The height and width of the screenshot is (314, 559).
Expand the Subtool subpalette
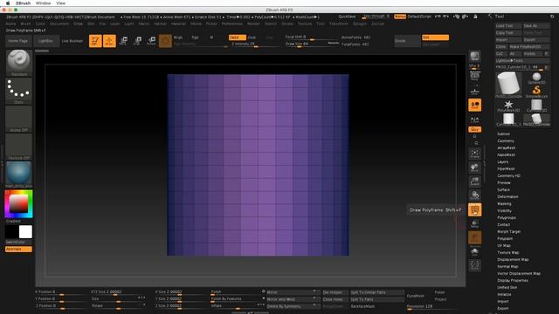[x=503, y=133]
